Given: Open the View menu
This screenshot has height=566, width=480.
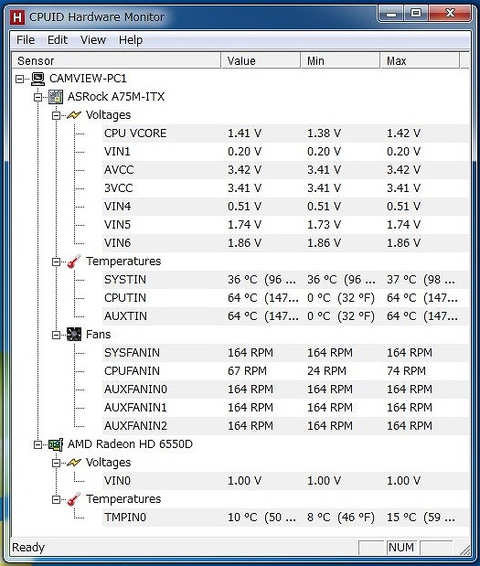Looking at the screenshot, I should tap(93, 39).
